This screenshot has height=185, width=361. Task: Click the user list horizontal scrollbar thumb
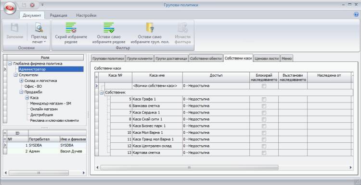pos(39,173)
